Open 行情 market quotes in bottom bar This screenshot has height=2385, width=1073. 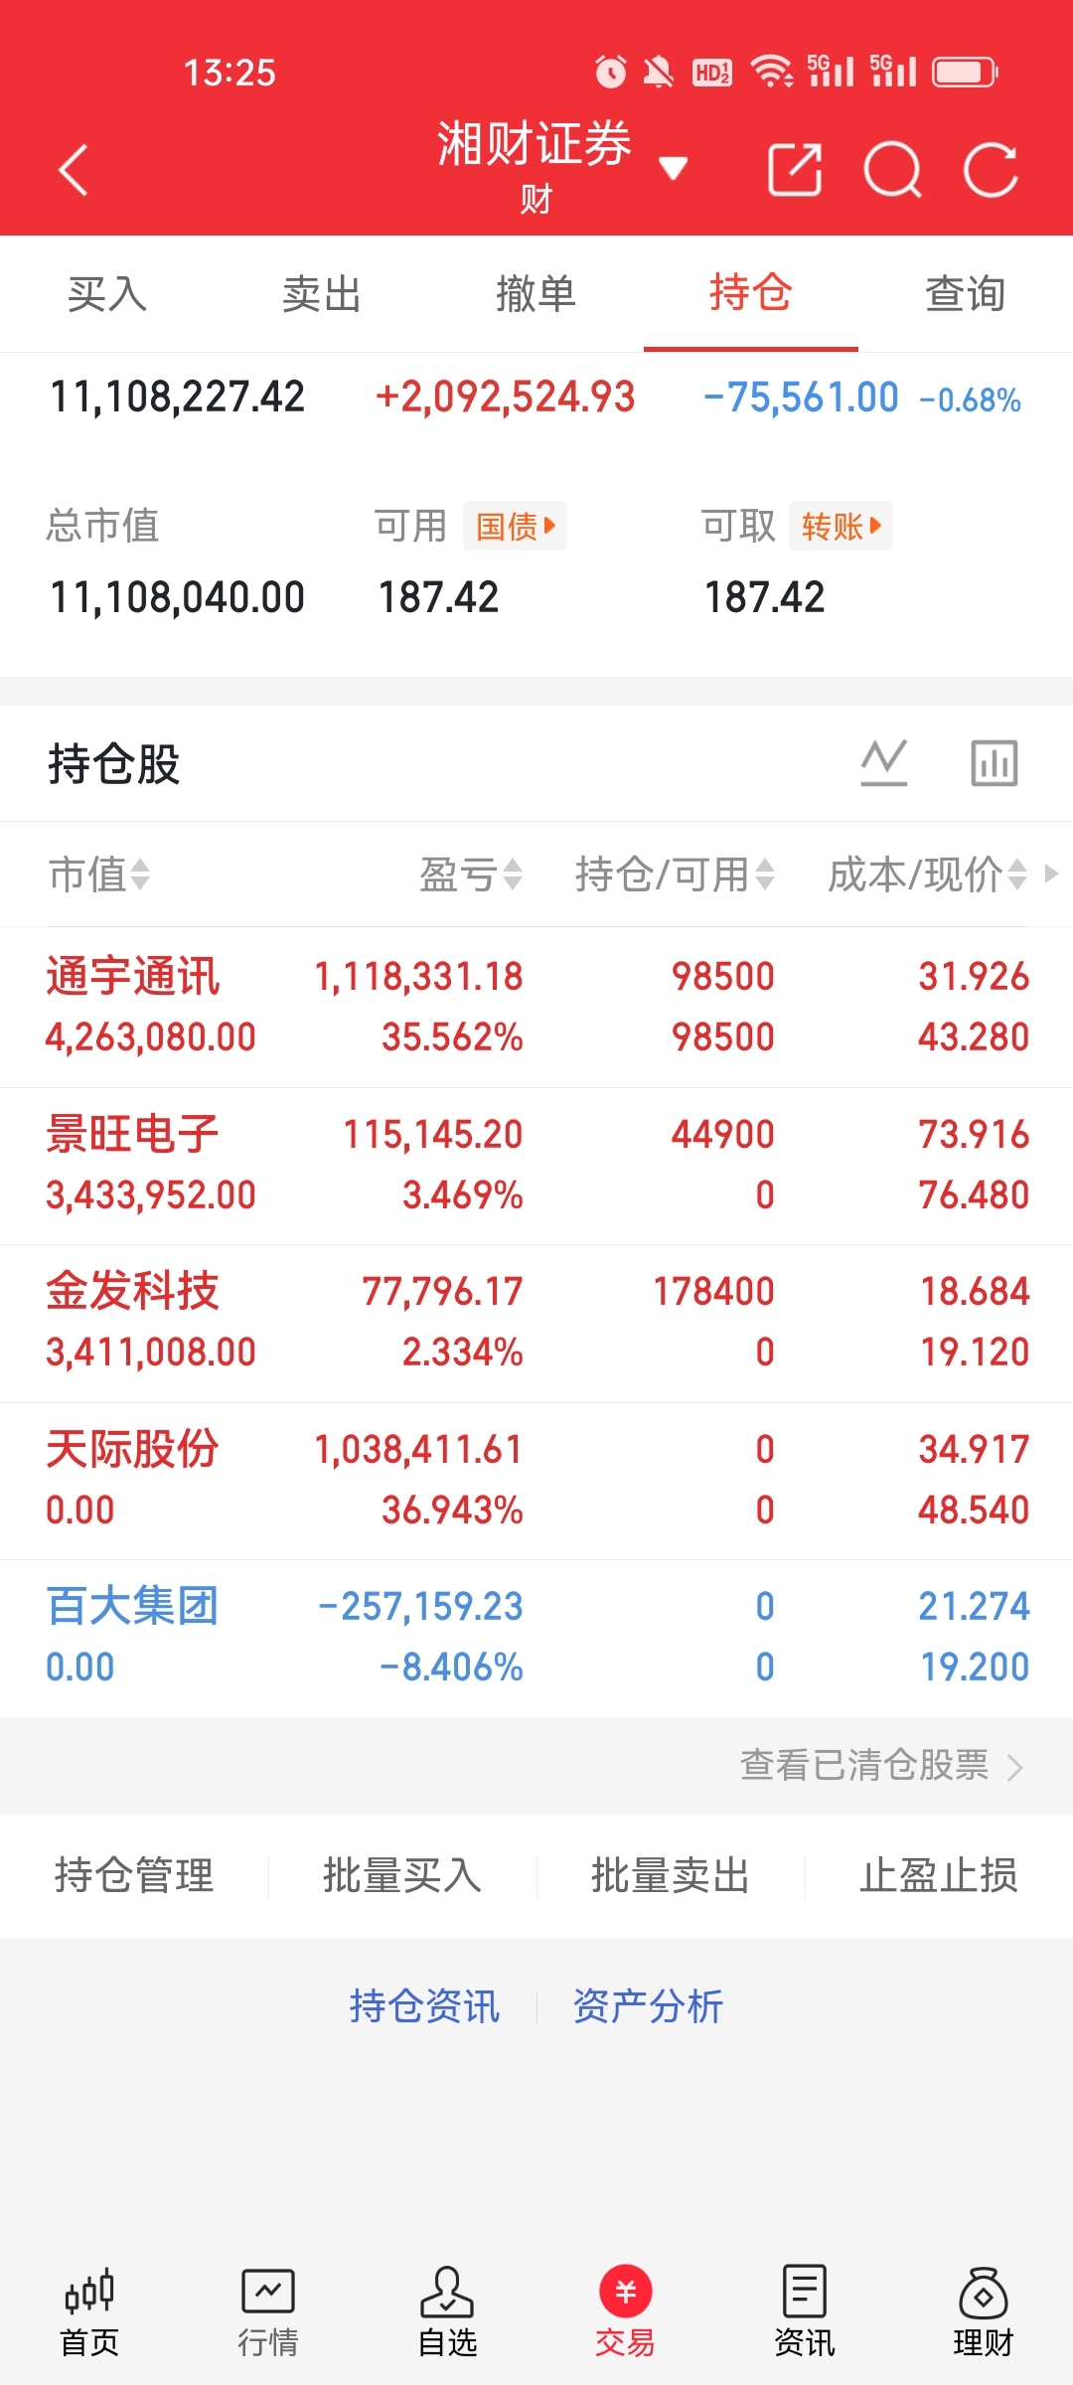[x=268, y=2311]
